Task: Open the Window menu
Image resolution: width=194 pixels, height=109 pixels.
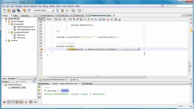Action: [x=71, y=6]
